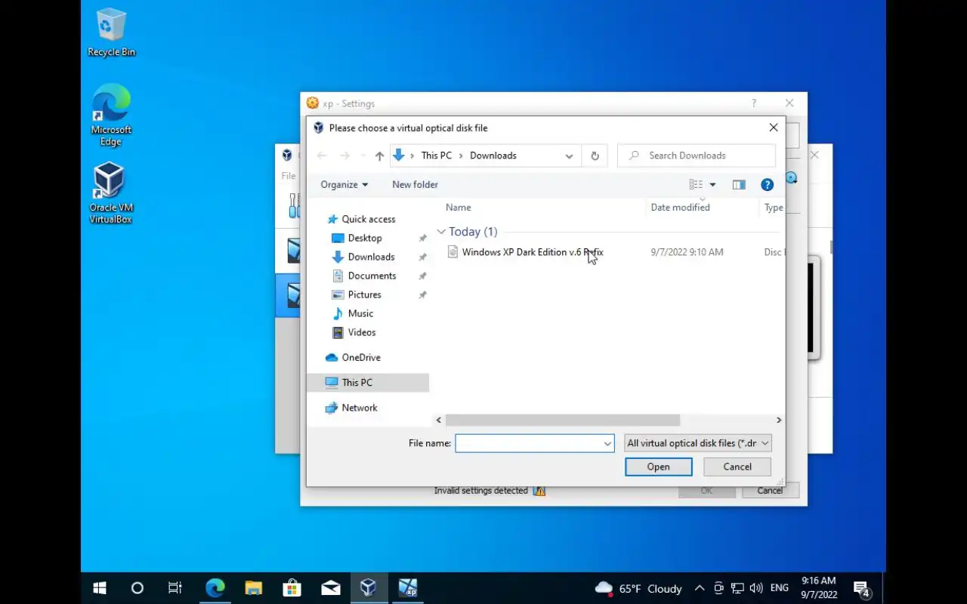This screenshot has height=604, width=967.
Task: Open Cortana search circle on taskbar
Action: [x=137, y=587]
